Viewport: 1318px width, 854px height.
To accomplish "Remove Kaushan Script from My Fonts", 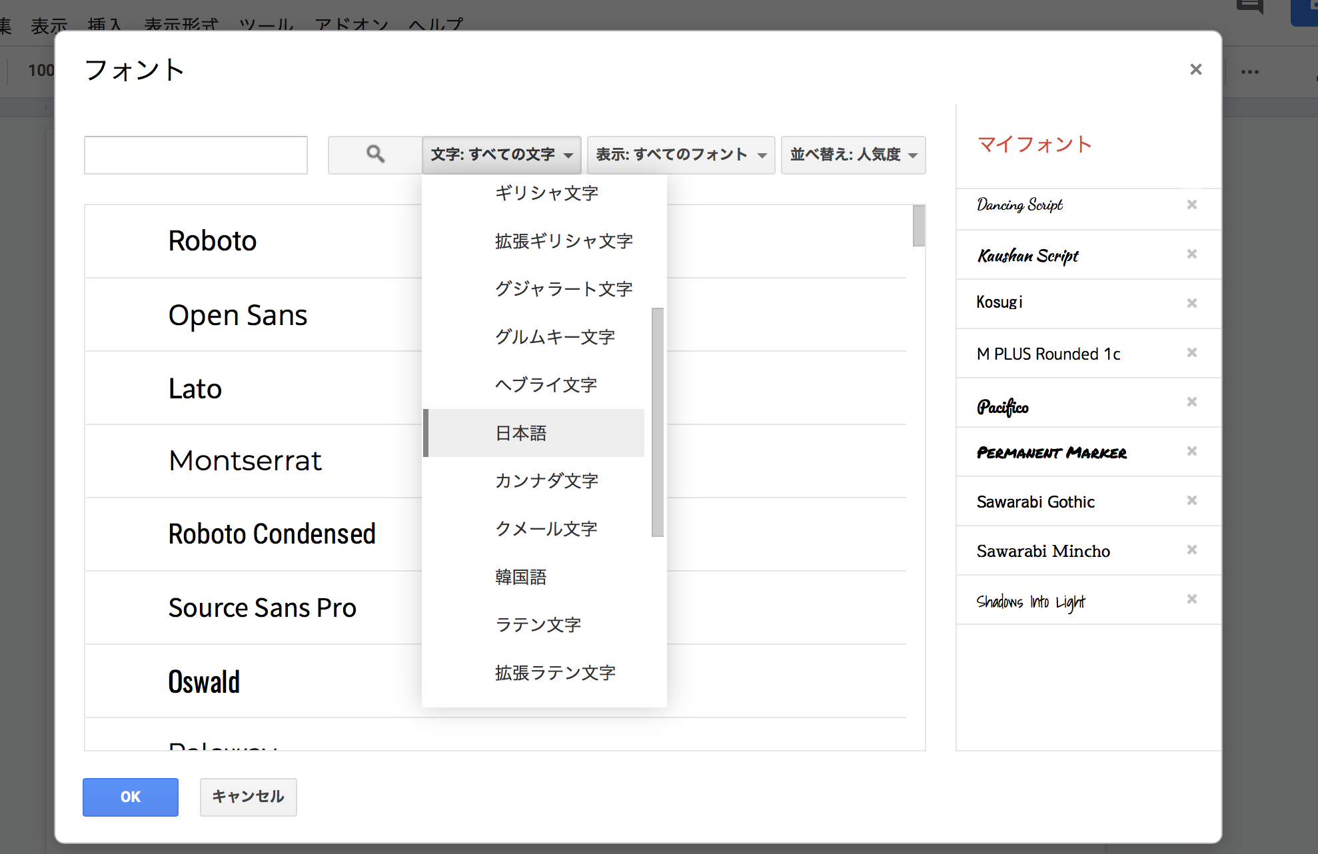I will pos(1192,254).
